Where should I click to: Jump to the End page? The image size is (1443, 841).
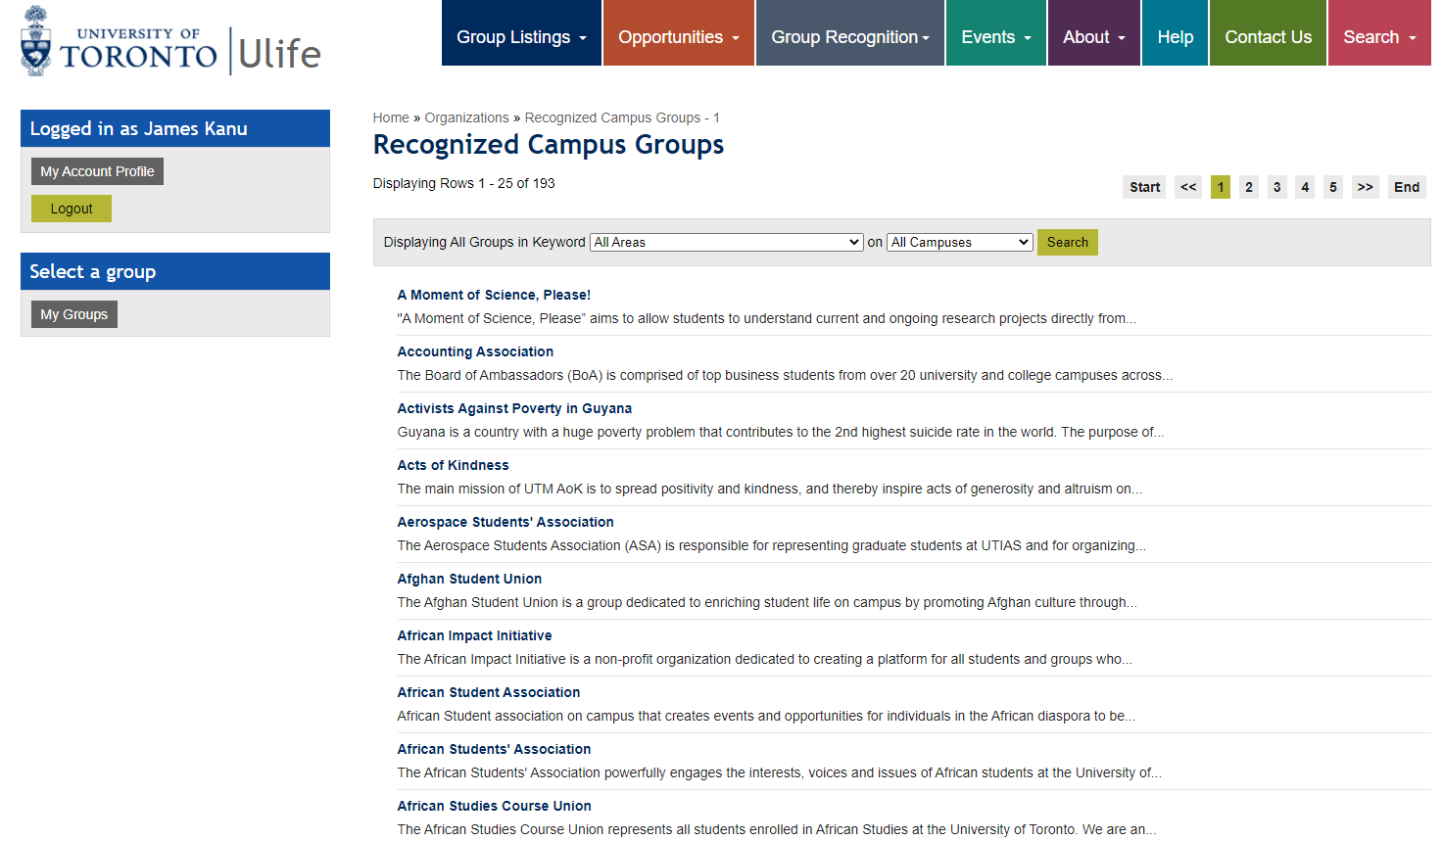[x=1406, y=187]
